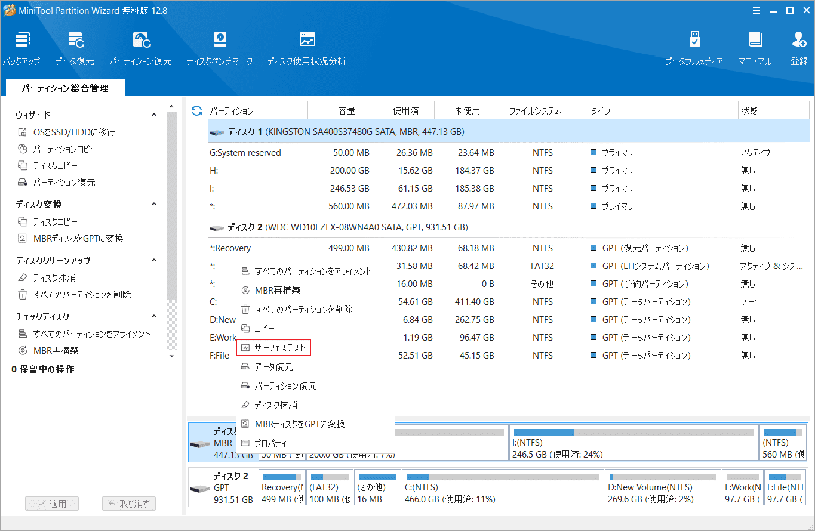Choose データ復元 in the context menu
The image size is (815, 531).
tap(315, 366)
